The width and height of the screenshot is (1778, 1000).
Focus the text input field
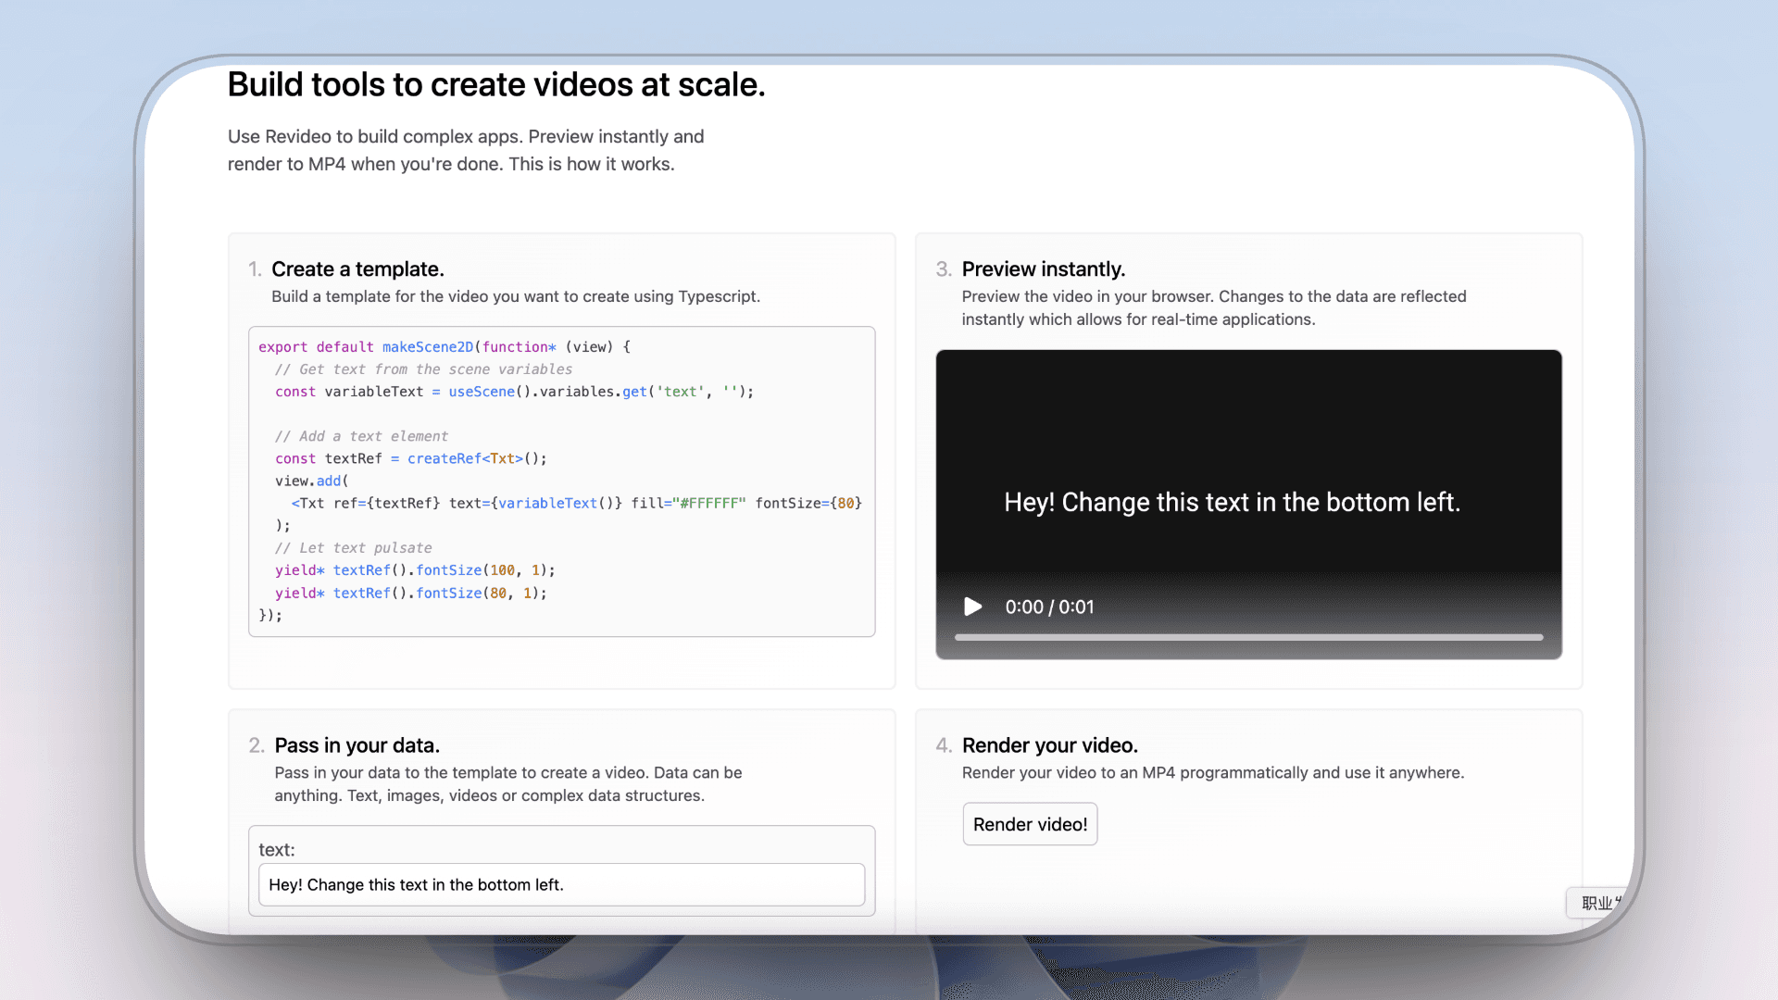click(x=561, y=884)
